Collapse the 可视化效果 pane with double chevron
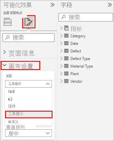This screenshot has height=141, width=114. [x=53, y=5]
